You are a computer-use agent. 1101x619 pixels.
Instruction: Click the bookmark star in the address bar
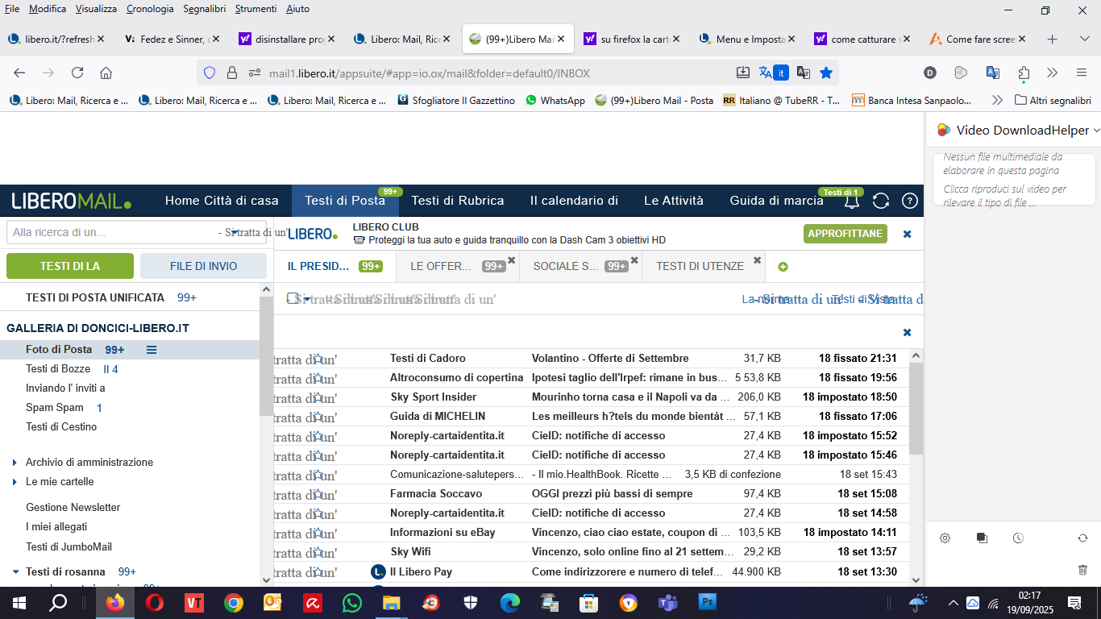coord(826,73)
